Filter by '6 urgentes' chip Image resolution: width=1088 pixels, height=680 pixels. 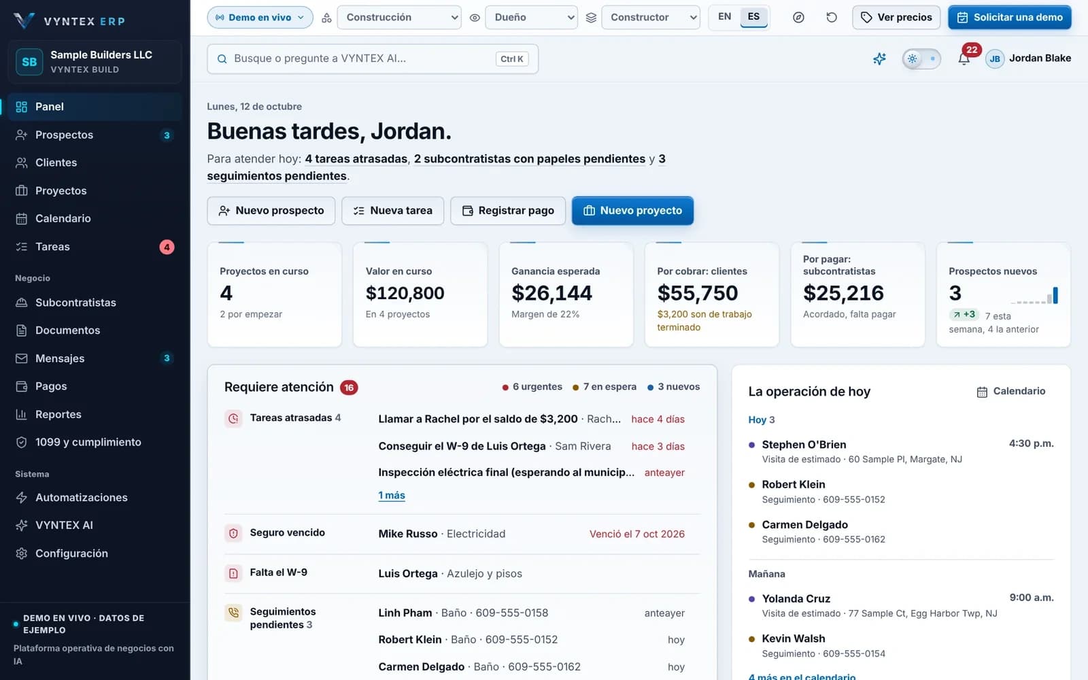(x=532, y=387)
